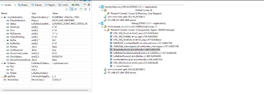Select the BufferSize variable row

[46, 44]
